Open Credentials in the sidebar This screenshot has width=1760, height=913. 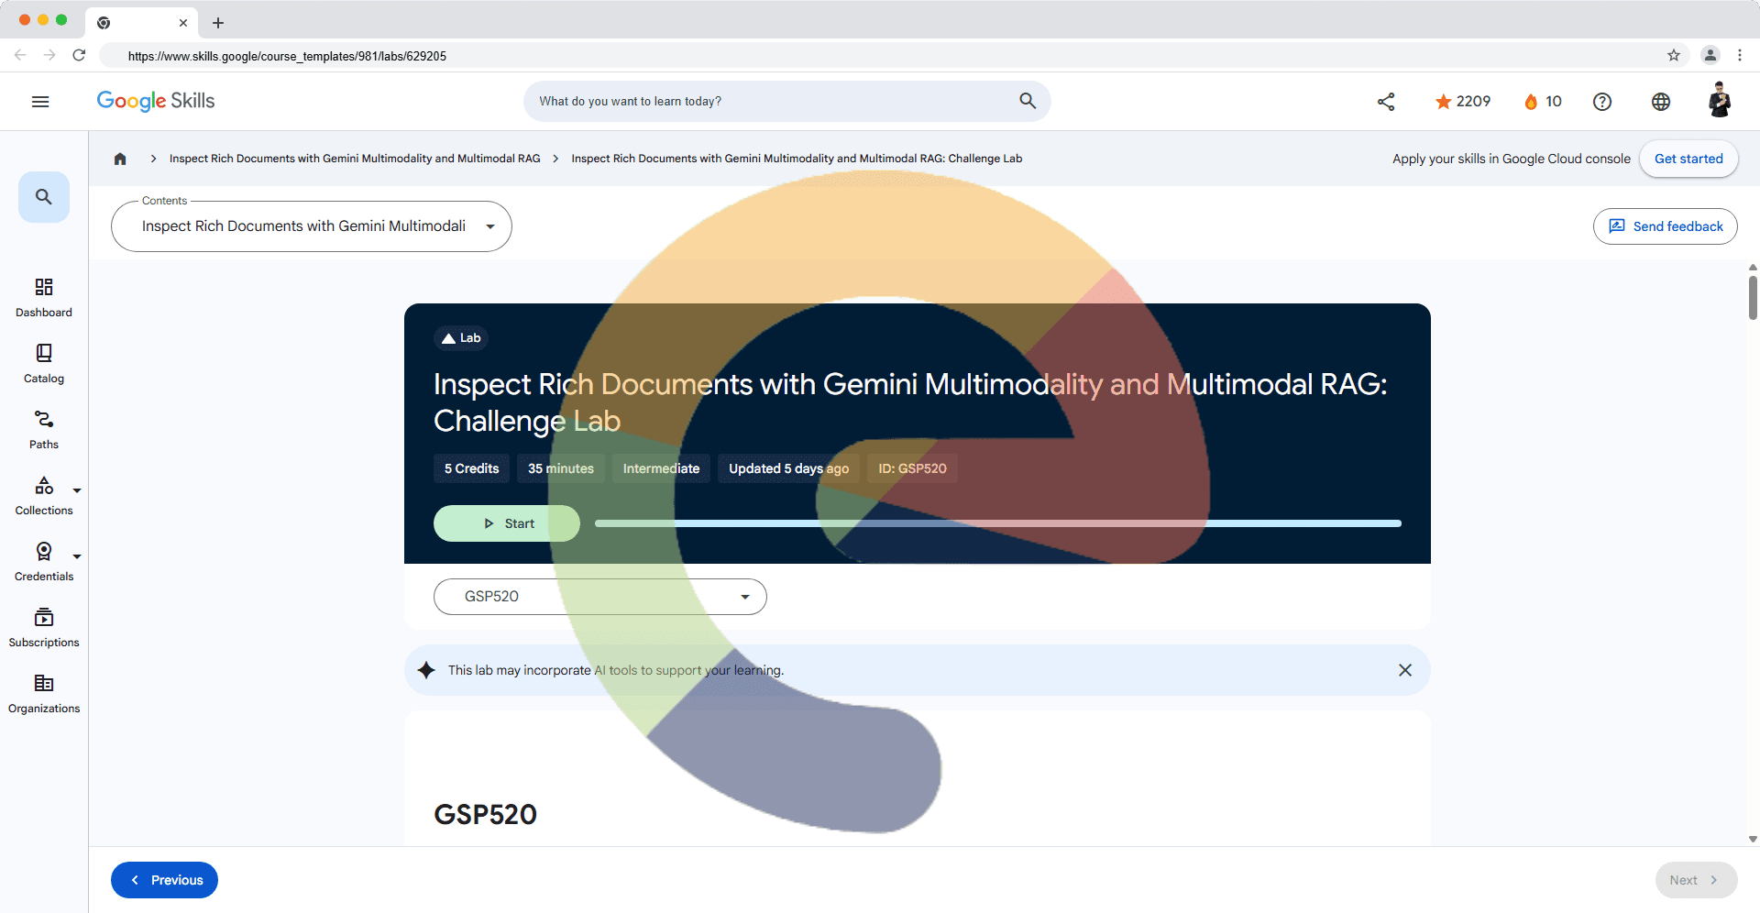(44, 562)
